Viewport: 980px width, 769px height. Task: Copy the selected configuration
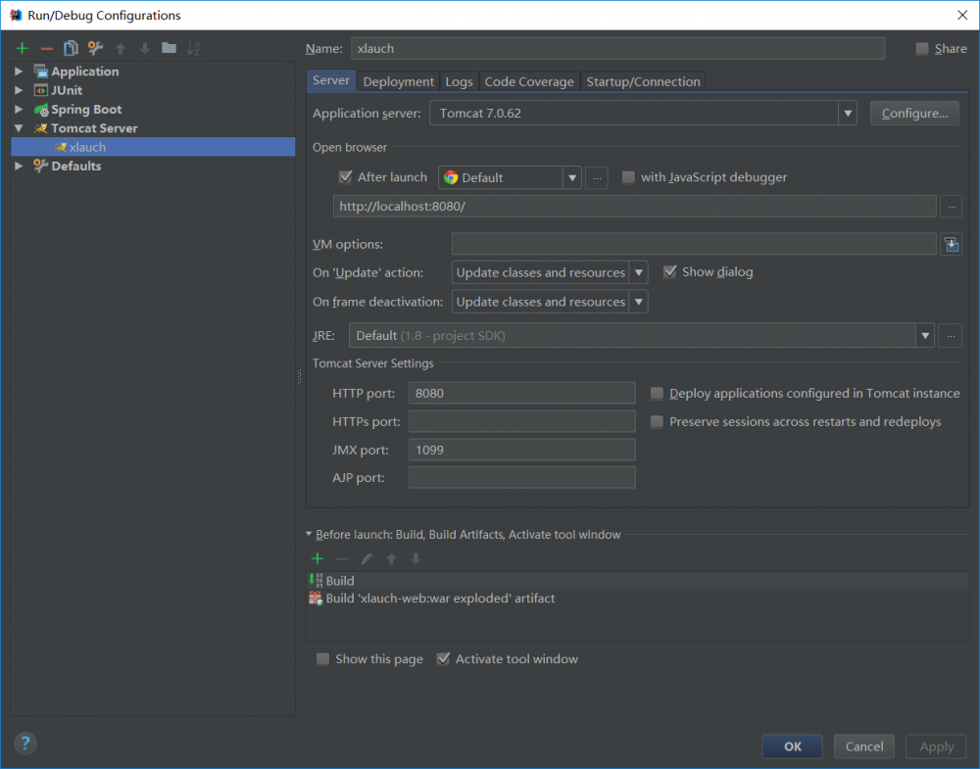70,47
